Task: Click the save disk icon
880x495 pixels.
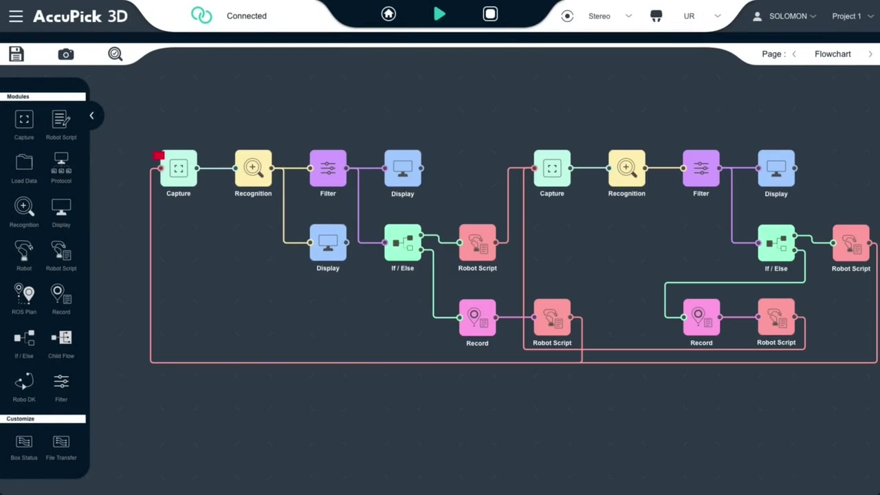Action: (x=16, y=54)
